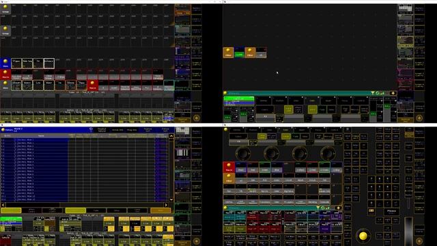Click round gold icon in top-right window corner
The height and width of the screenshot is (246, 437).
(x=419, y=118)
